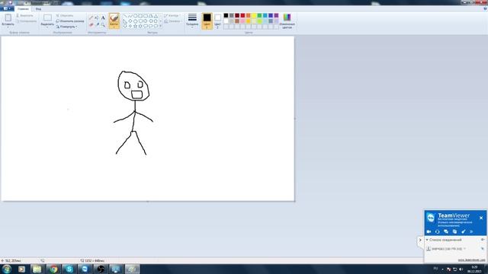Open TeamViewer from taskbar
Image resolution: width=488 pixels, height=274 pixels.
(85, 269)
